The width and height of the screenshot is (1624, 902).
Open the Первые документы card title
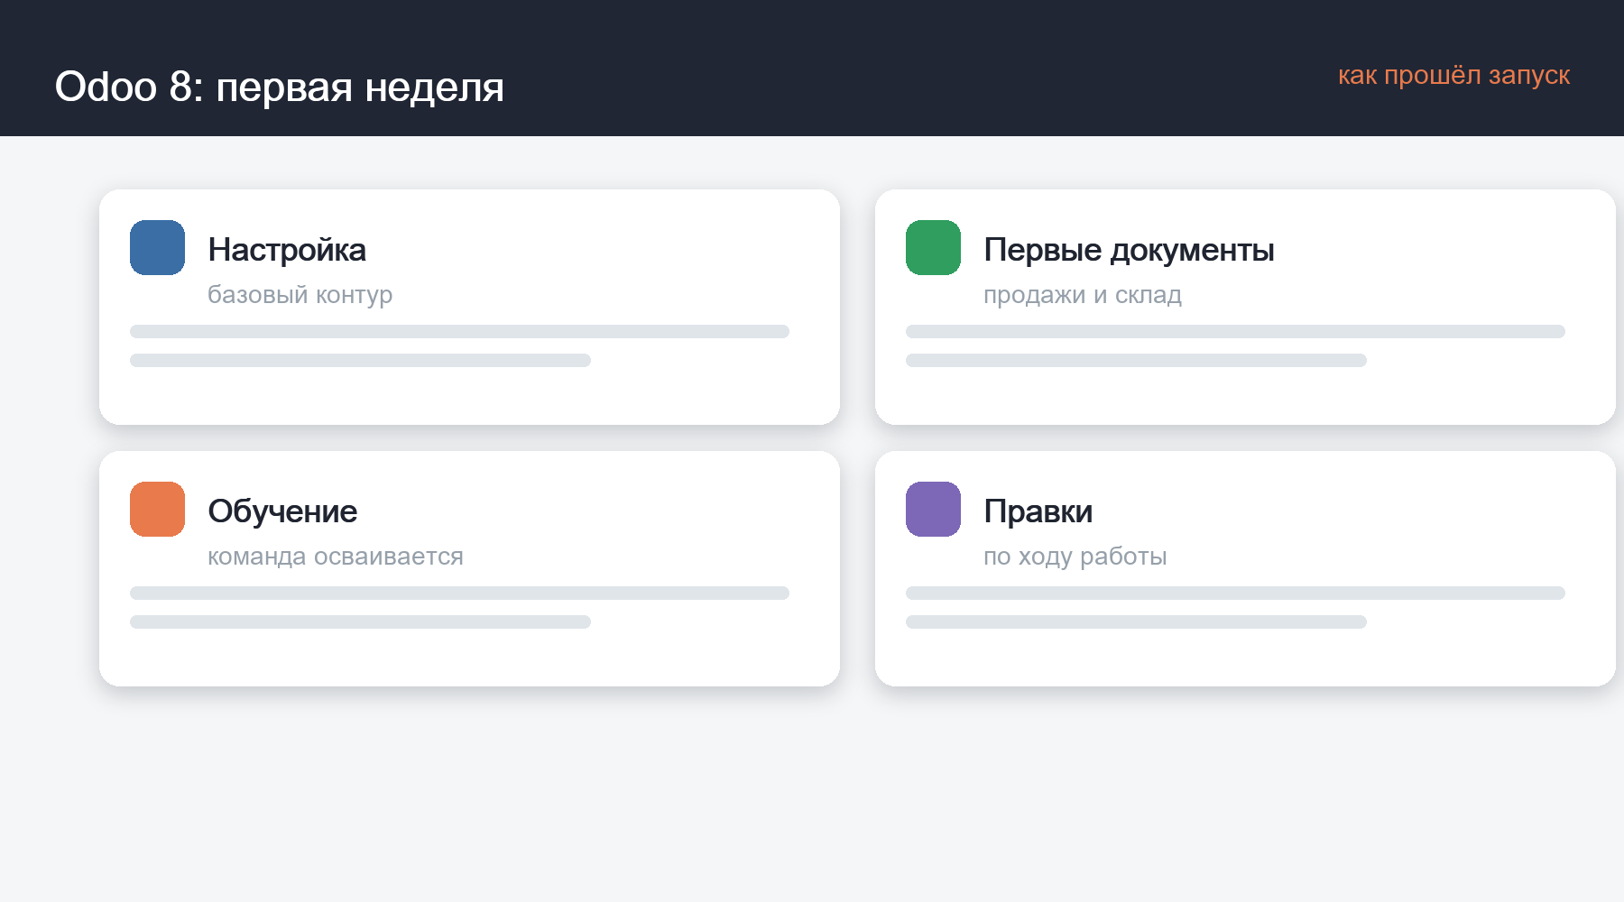point(1129,250)
